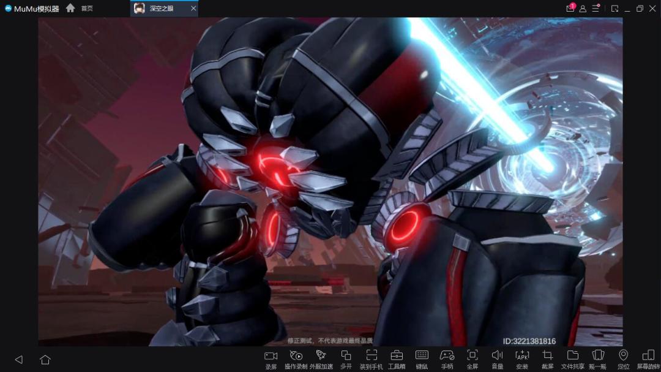Open the mail notifications icon with badge
The width and height of the screenshot is (661, 372).
[570, 8]
